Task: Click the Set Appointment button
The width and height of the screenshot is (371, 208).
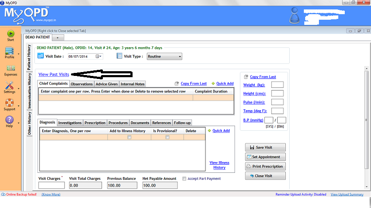Action: tap(265, 157)
